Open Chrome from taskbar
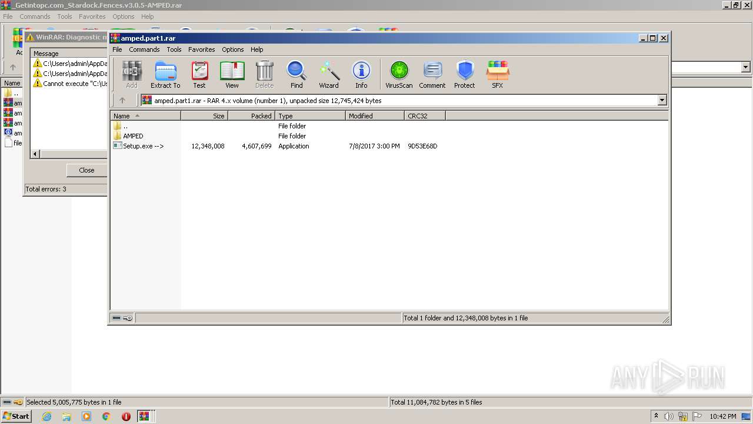Viewport: 753px width, 424px height. click(106, 416)
